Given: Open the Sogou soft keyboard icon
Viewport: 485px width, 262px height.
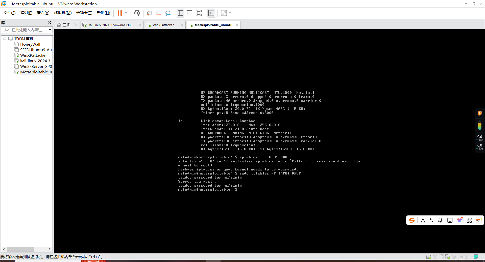Looking at the screenshot, I should (x=450, y=220).
